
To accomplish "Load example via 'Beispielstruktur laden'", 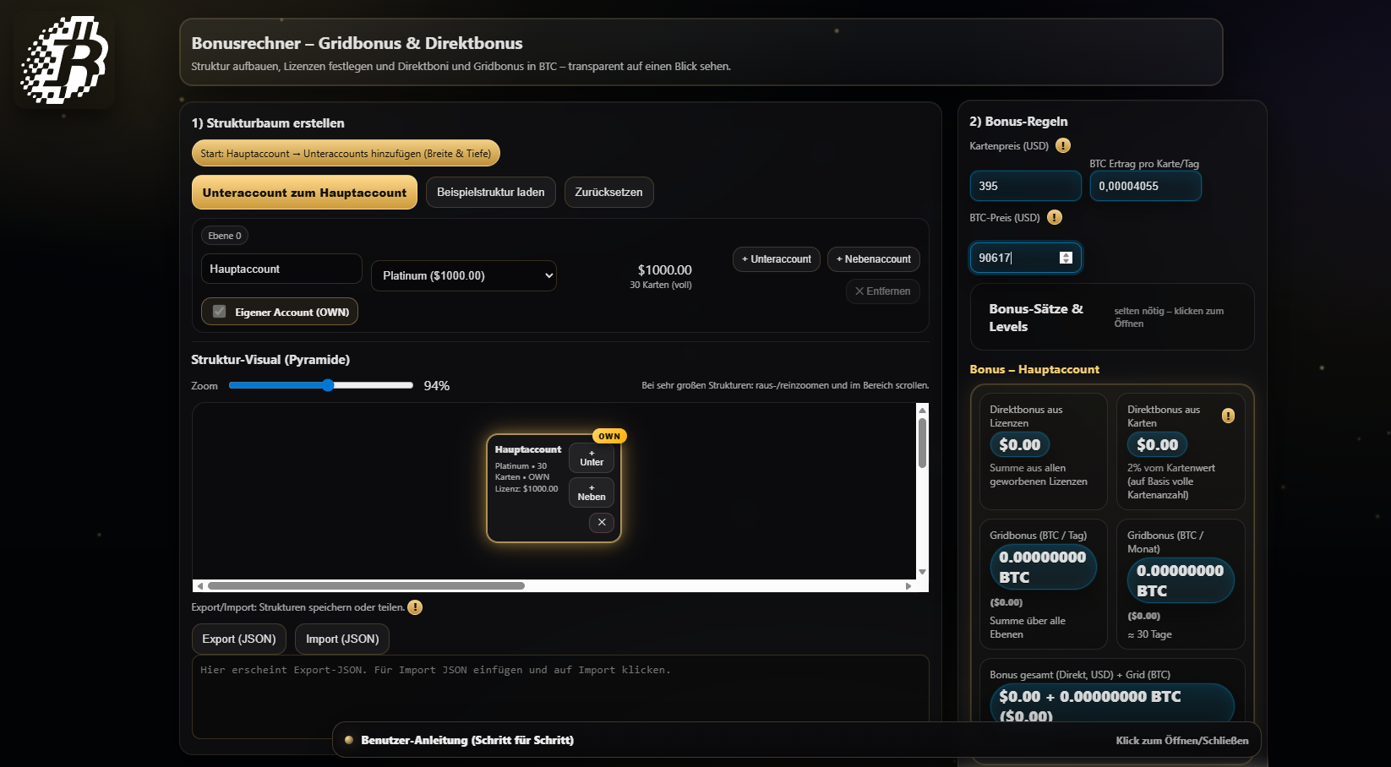I will (x=490, y=193).
